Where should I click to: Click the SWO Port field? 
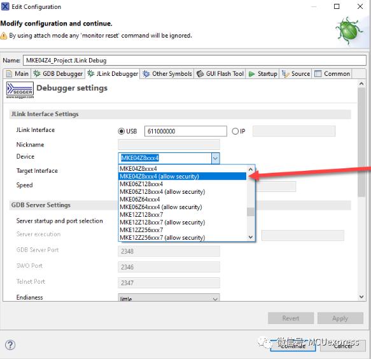click(169, 267)
